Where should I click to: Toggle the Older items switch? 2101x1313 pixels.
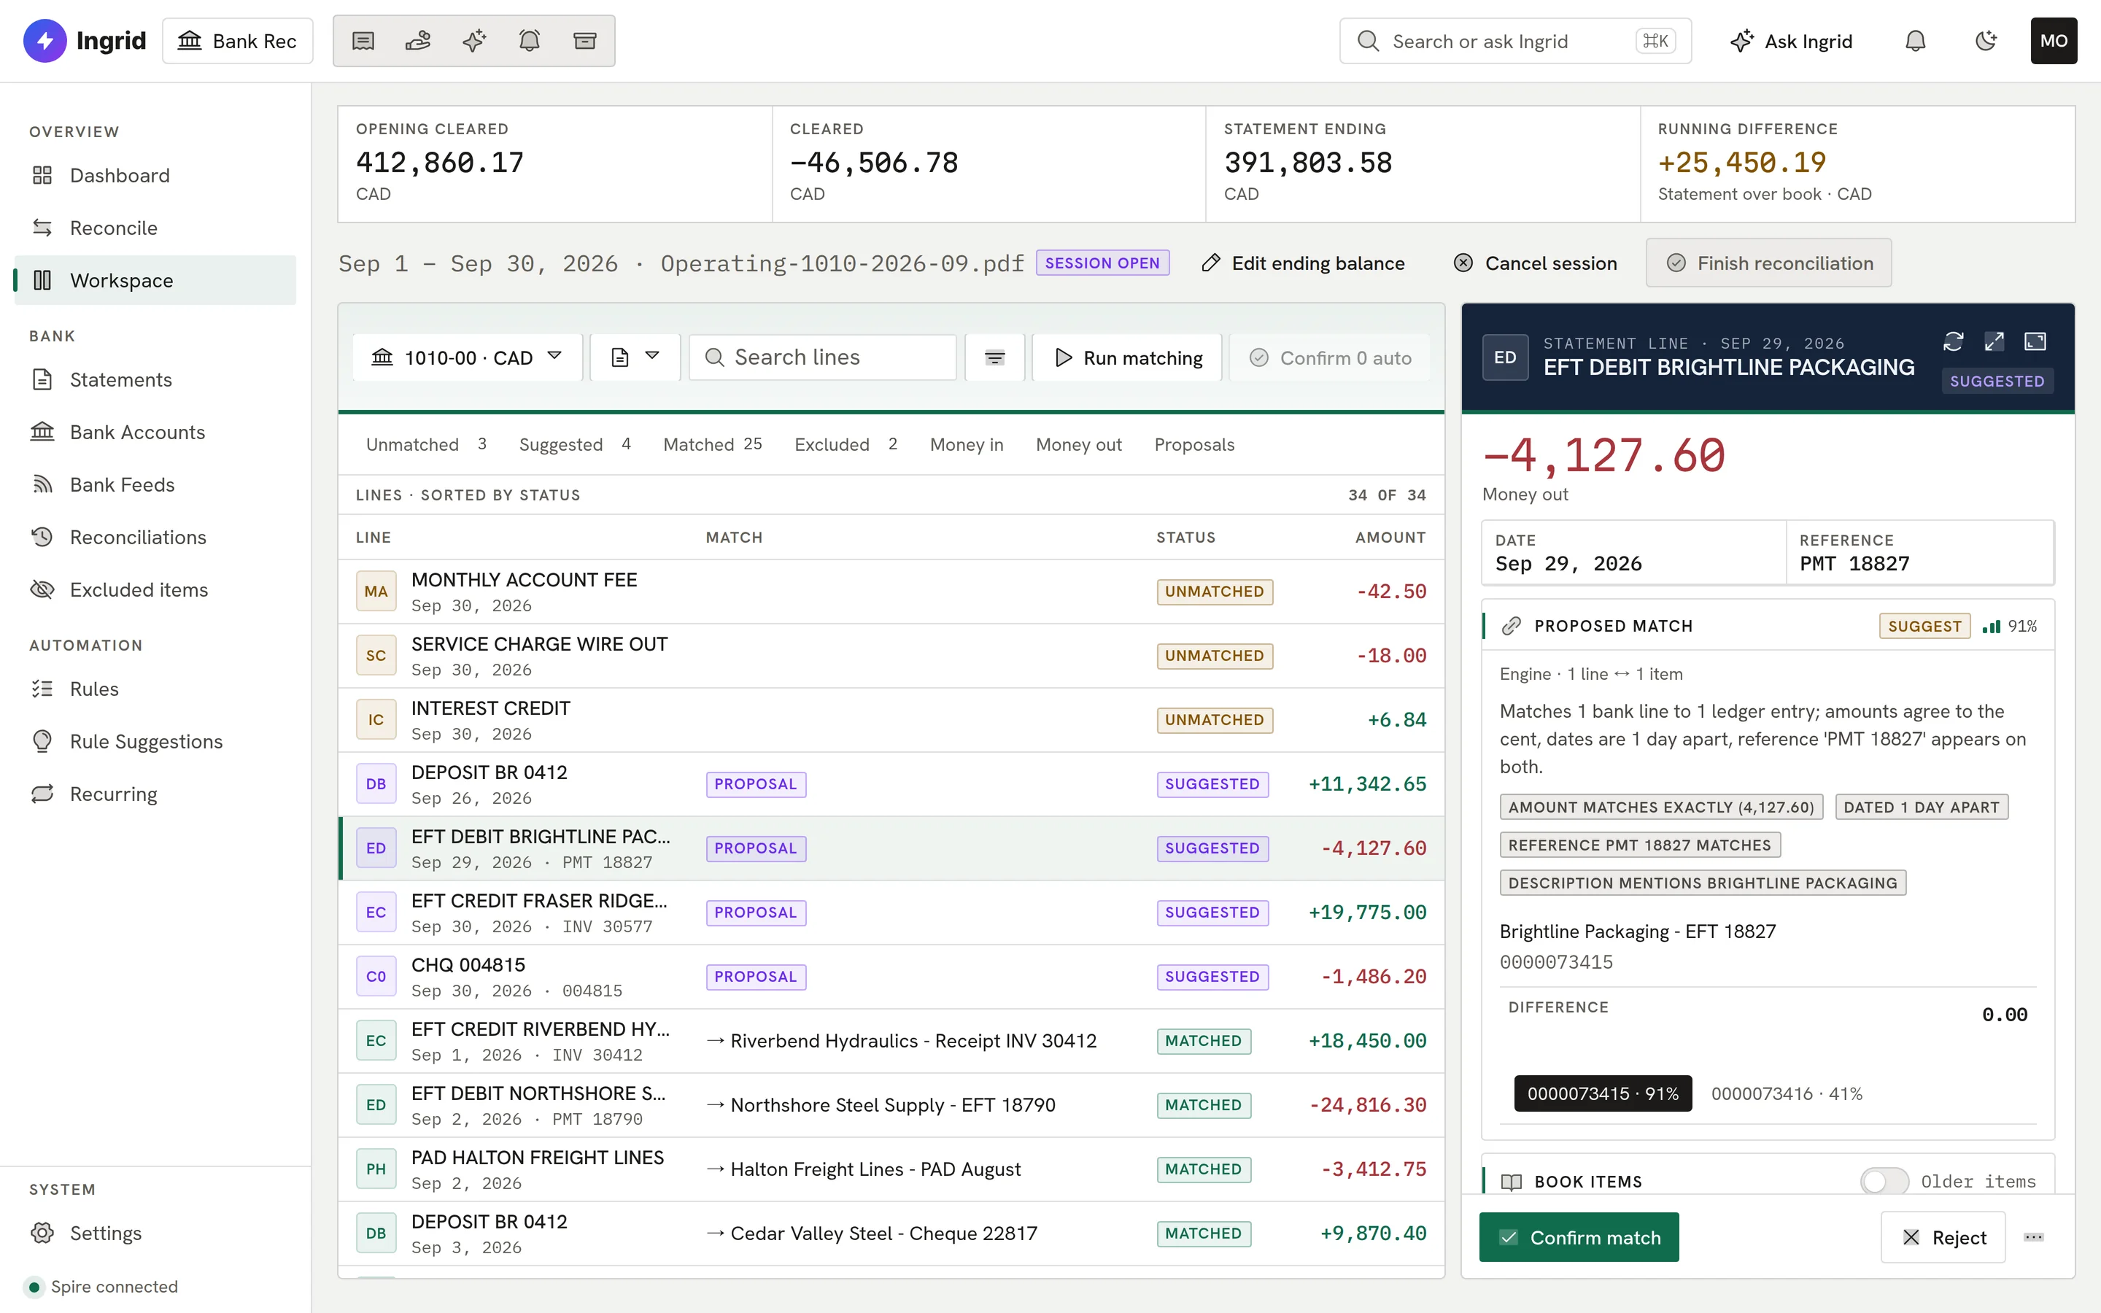pyautogui.click(x=1884, y=1181)
